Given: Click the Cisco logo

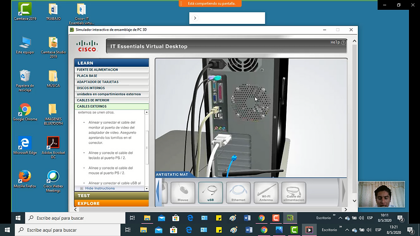Looking at the screenshot, I should click(87, 46).
